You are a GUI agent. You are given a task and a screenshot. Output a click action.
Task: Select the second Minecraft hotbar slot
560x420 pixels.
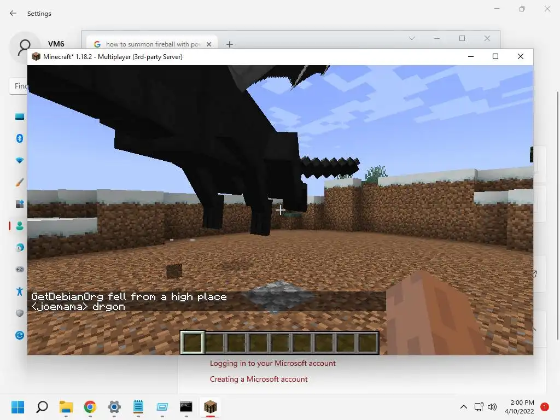(214, 342)
